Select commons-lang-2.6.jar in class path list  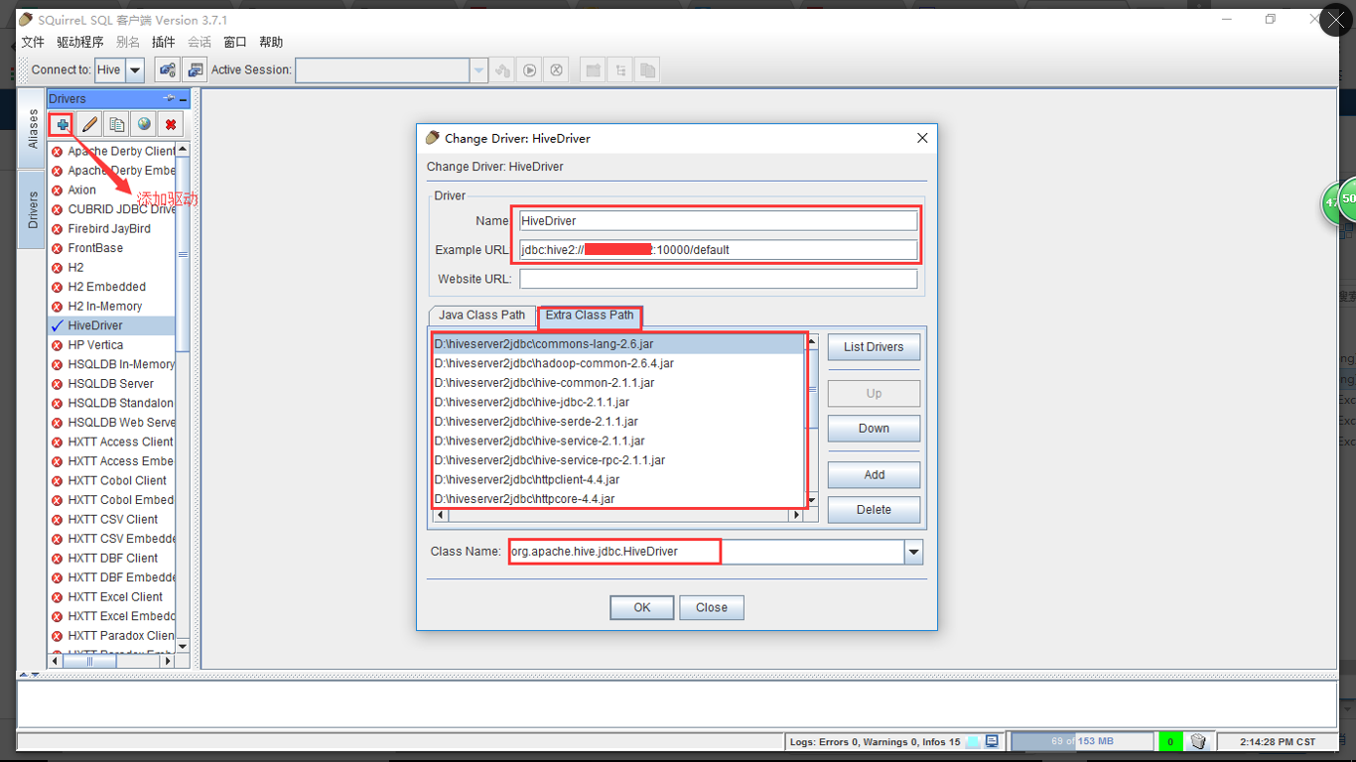[x=618, y=344]
